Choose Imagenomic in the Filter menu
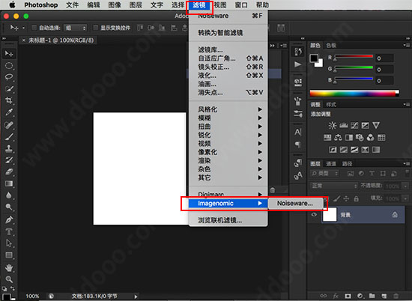 pos(228,204)
